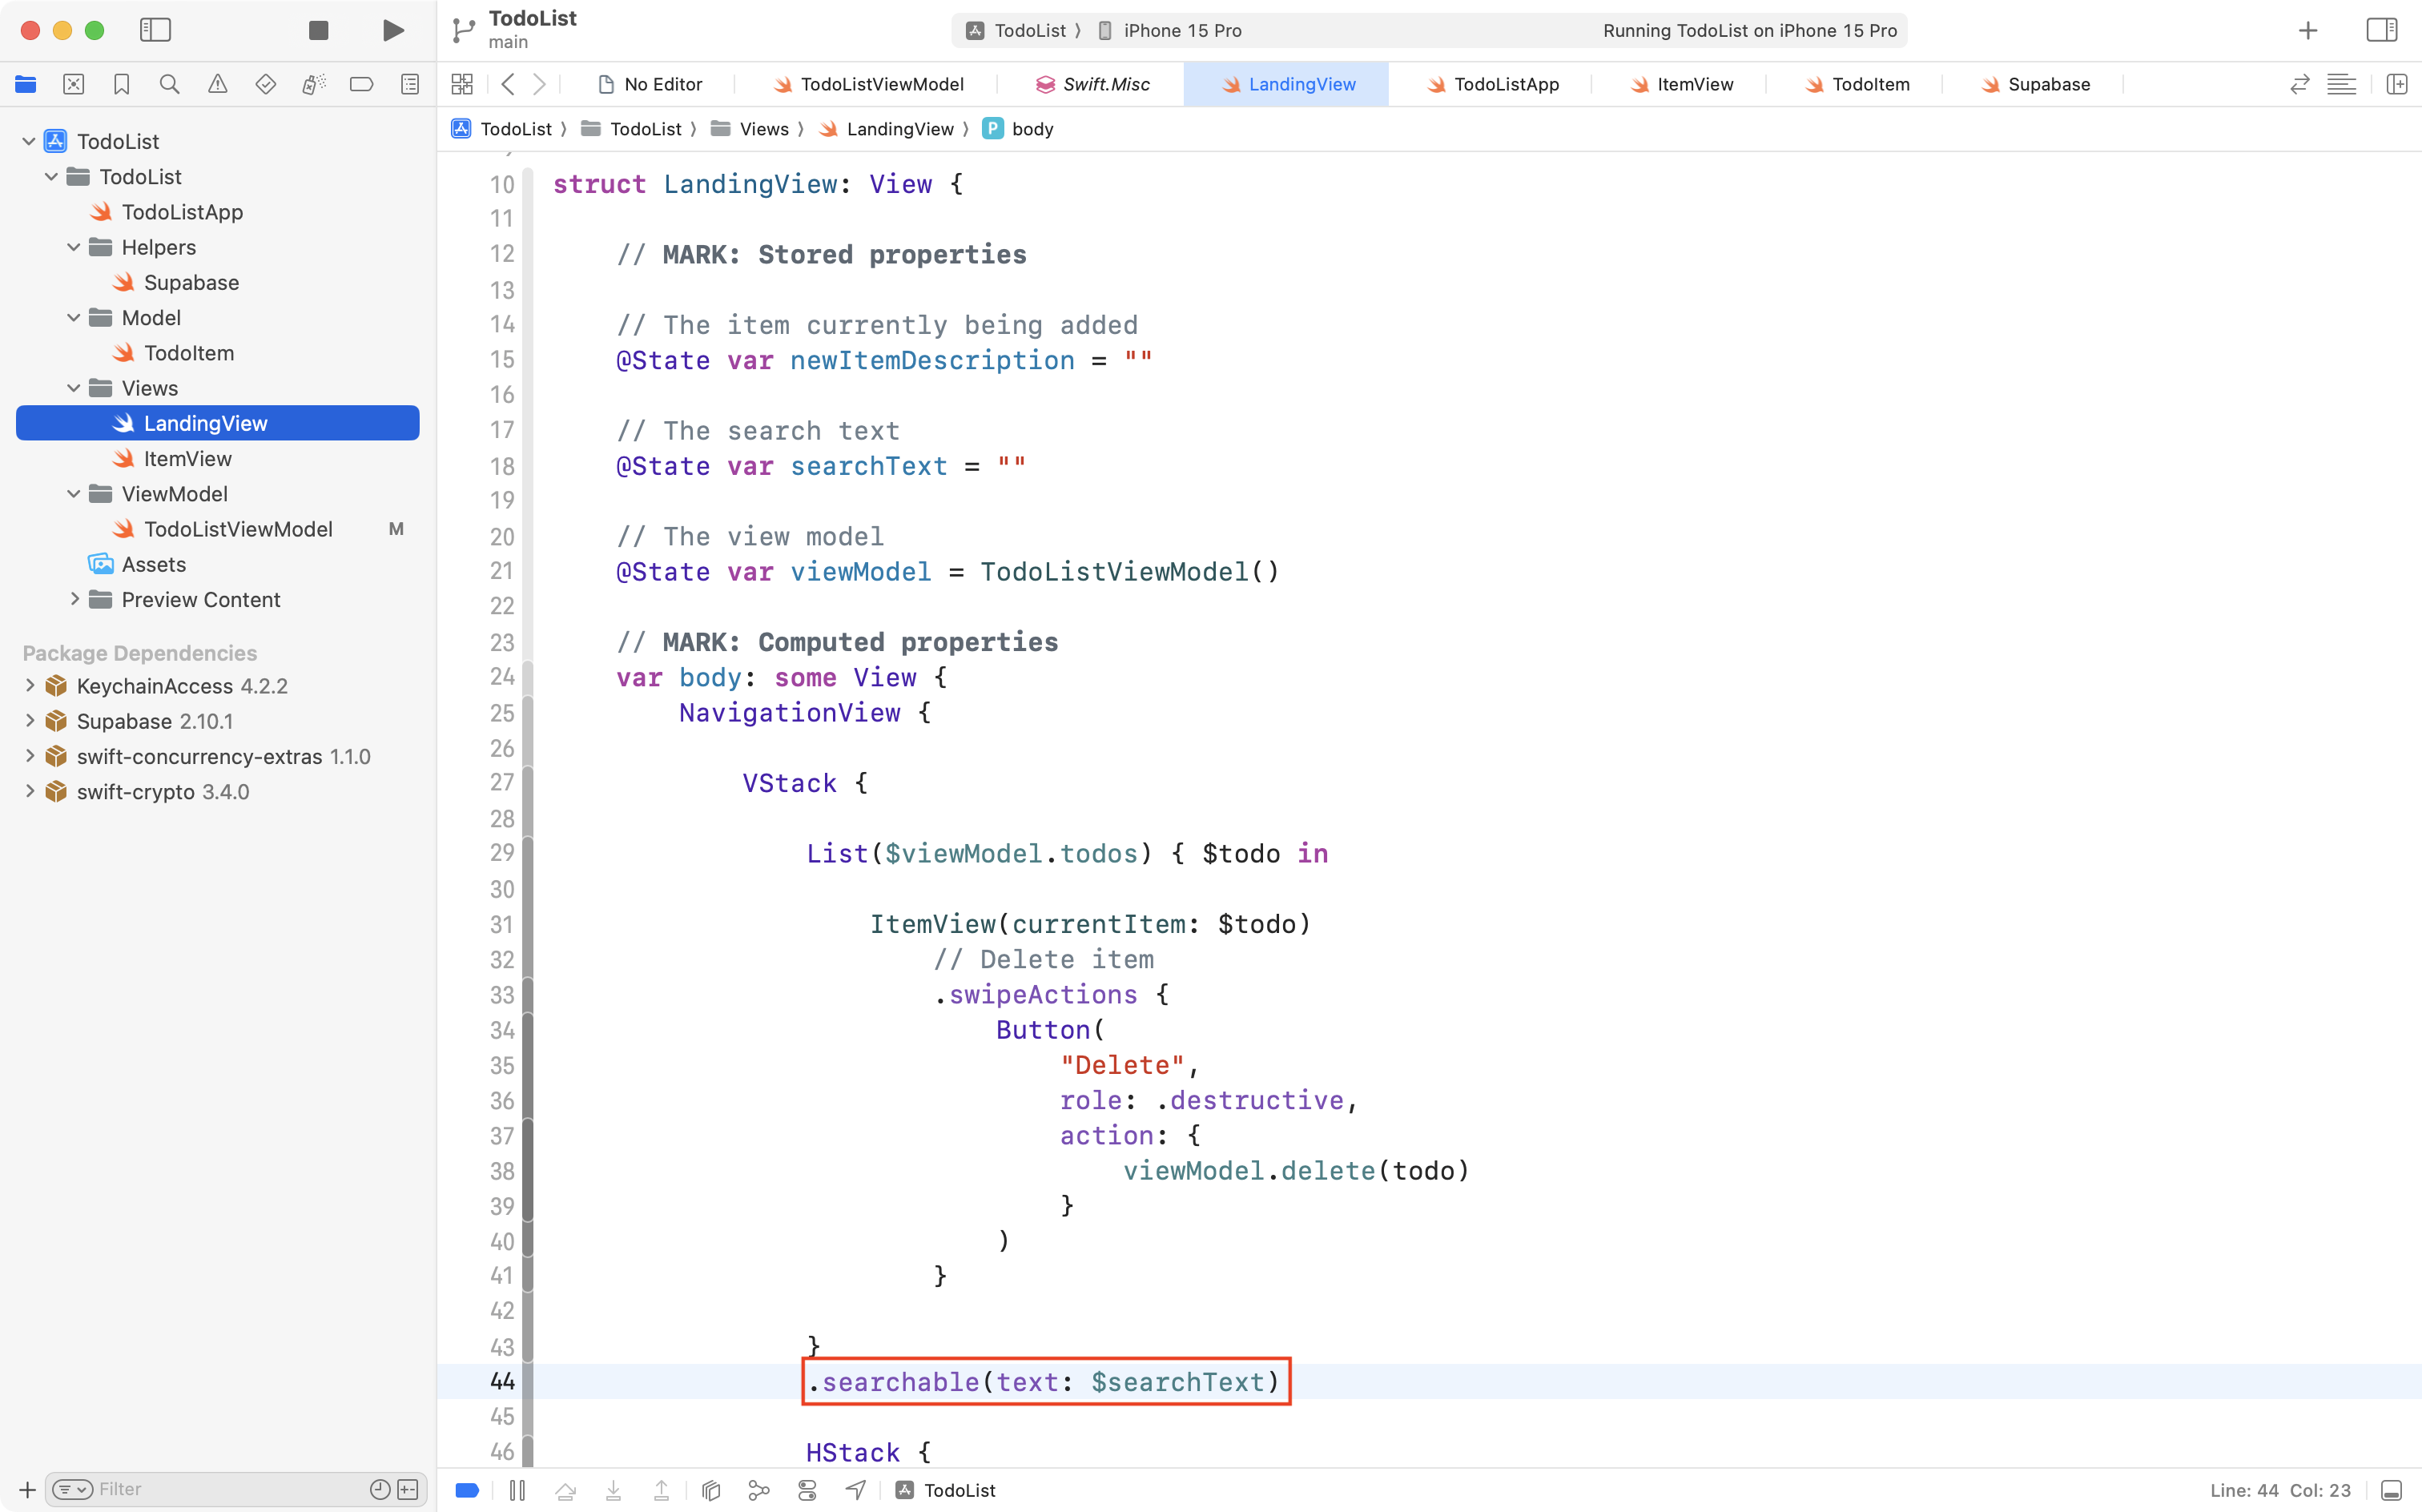Open the Test navigator
The image size is (2422, 1512).
coord(265,84)
